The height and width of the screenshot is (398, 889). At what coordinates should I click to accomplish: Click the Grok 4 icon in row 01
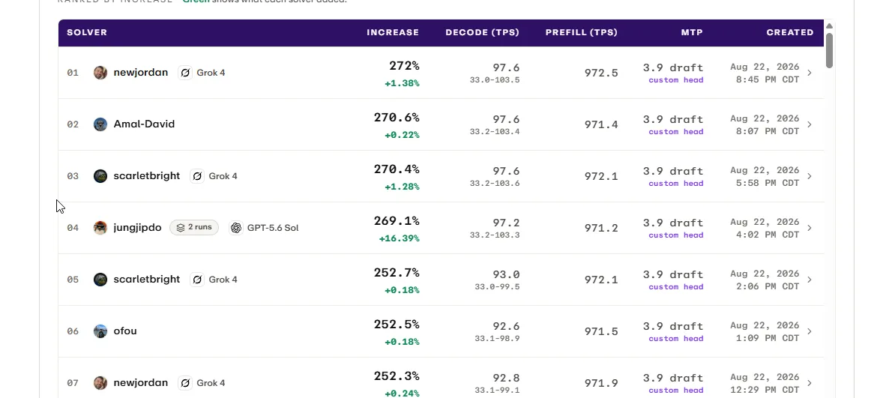point(185,73)
